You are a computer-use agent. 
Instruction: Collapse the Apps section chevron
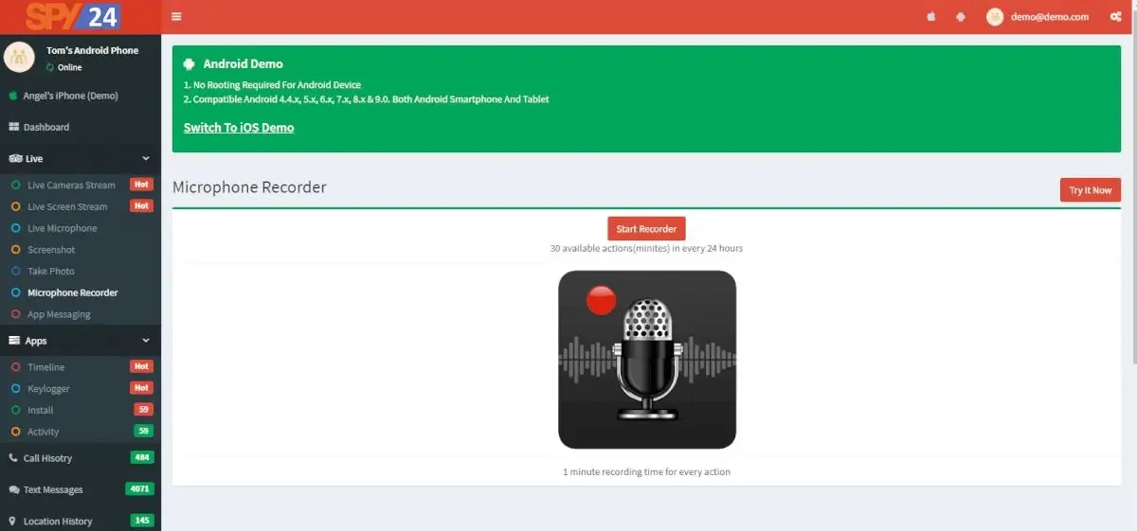(x=146, y=341)
